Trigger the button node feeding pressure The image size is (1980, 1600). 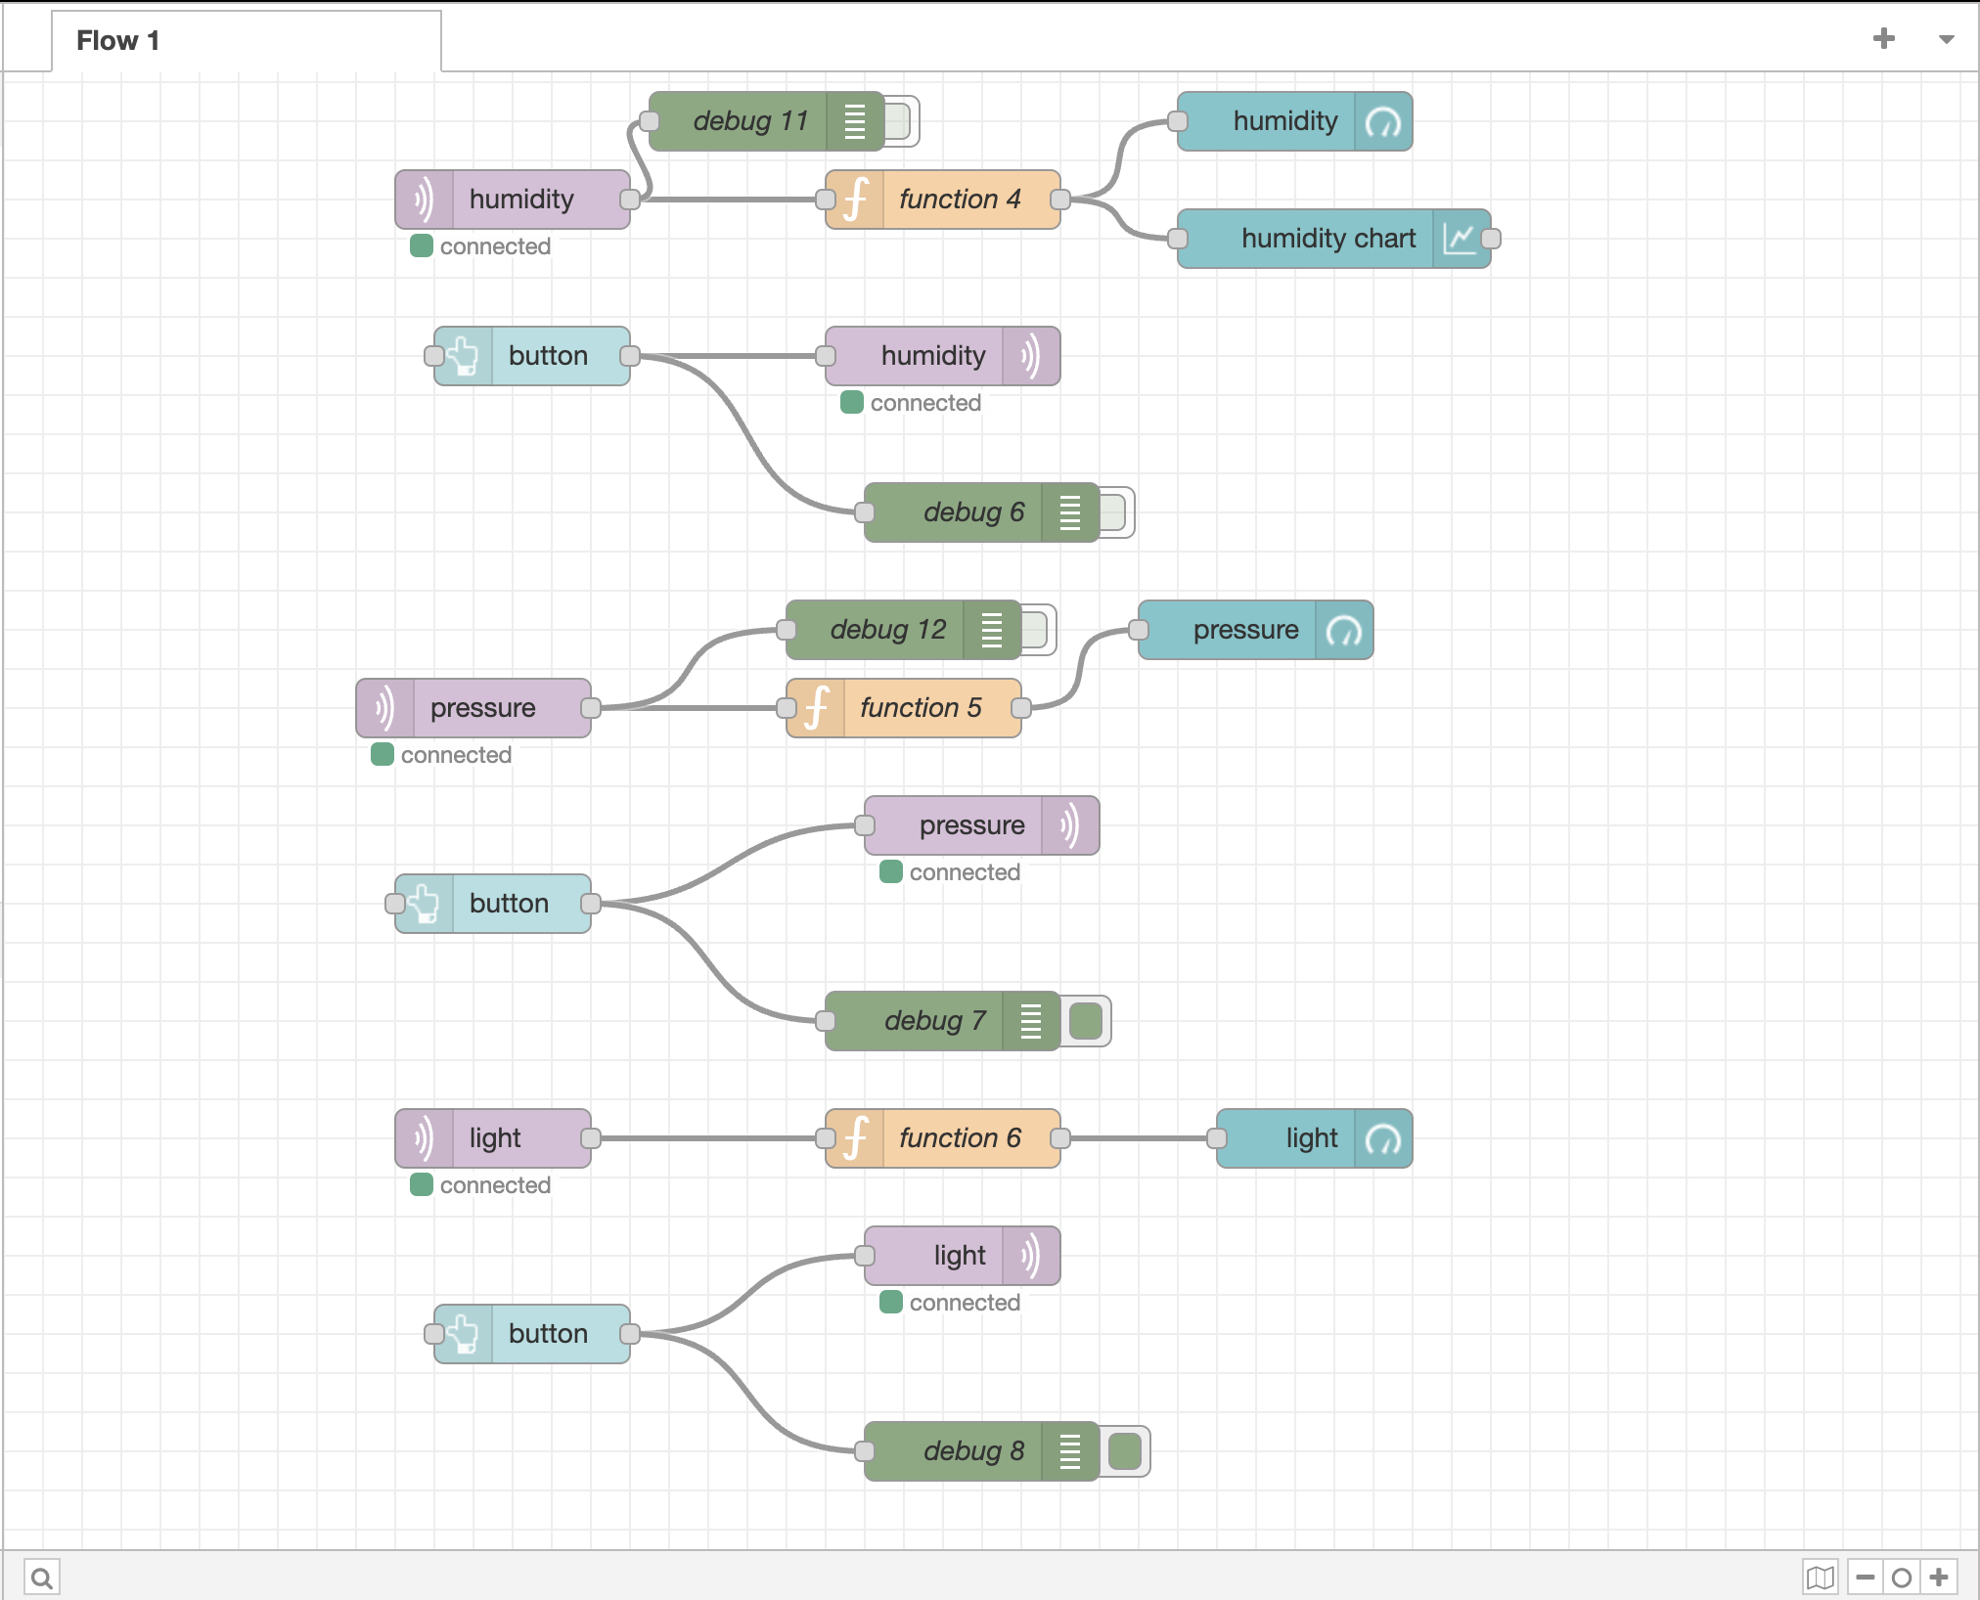[493, 904]
